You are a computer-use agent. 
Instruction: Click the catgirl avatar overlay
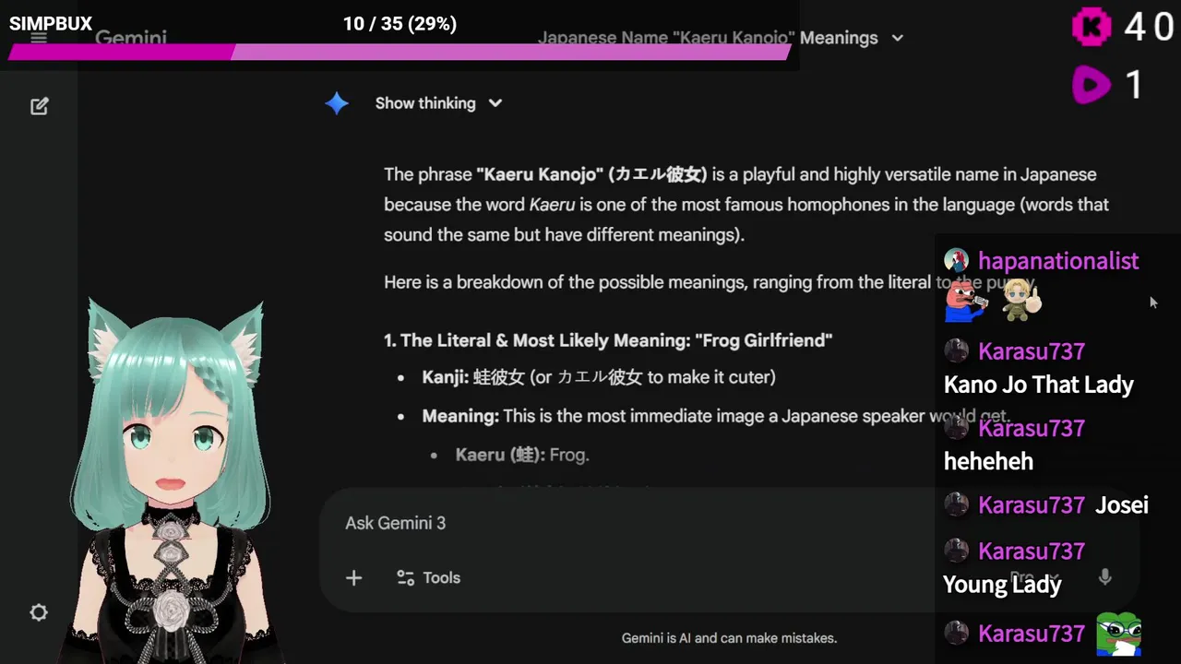point(171,480)
